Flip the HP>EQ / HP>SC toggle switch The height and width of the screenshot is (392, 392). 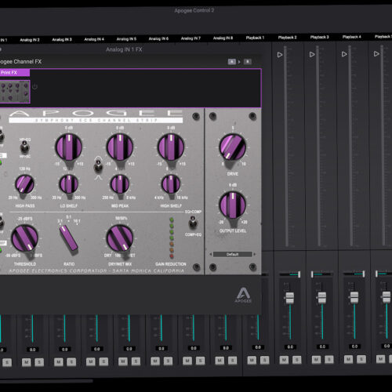tap(24, 147)
